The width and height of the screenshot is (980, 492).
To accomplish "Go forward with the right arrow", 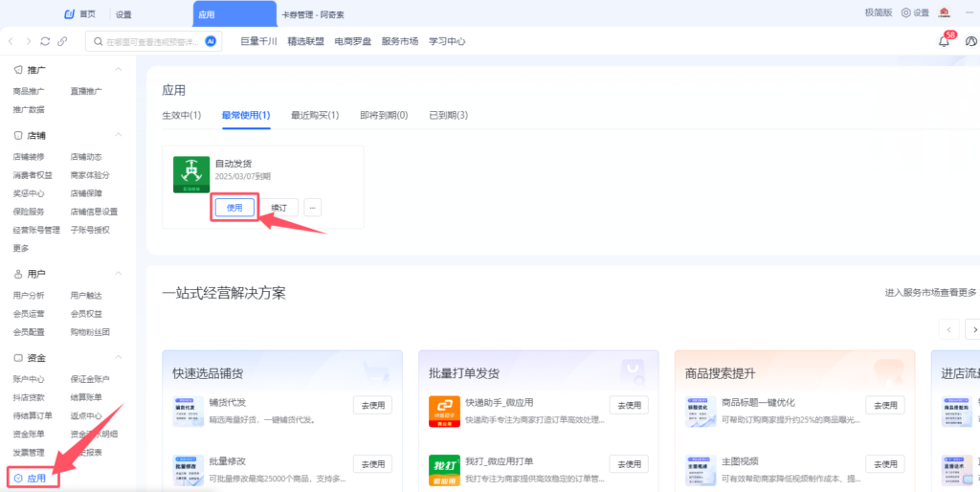I will click(28, 41).
